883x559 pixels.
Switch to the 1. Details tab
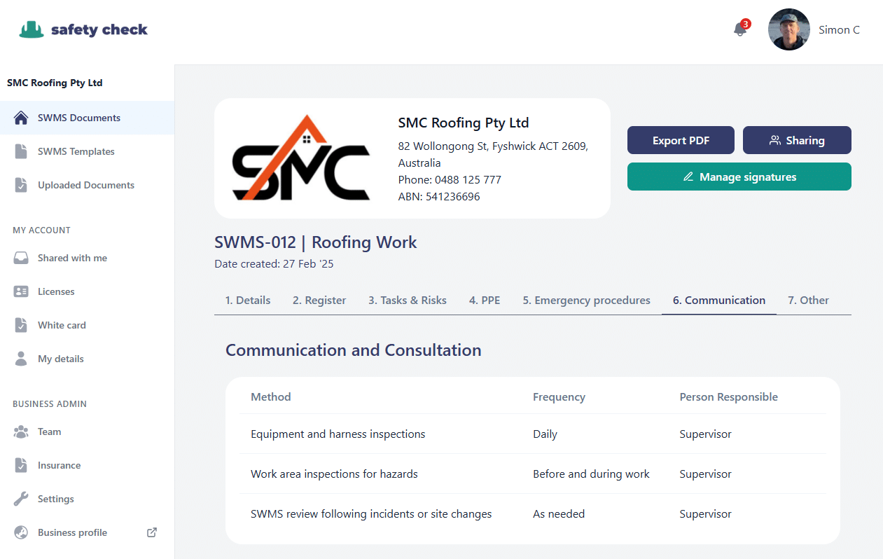pos(247,300)
